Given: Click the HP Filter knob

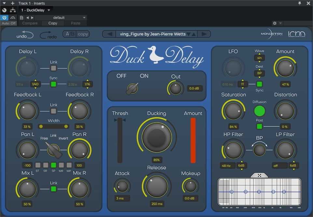Looking at the screenshot, I should [x=233, y=150].
